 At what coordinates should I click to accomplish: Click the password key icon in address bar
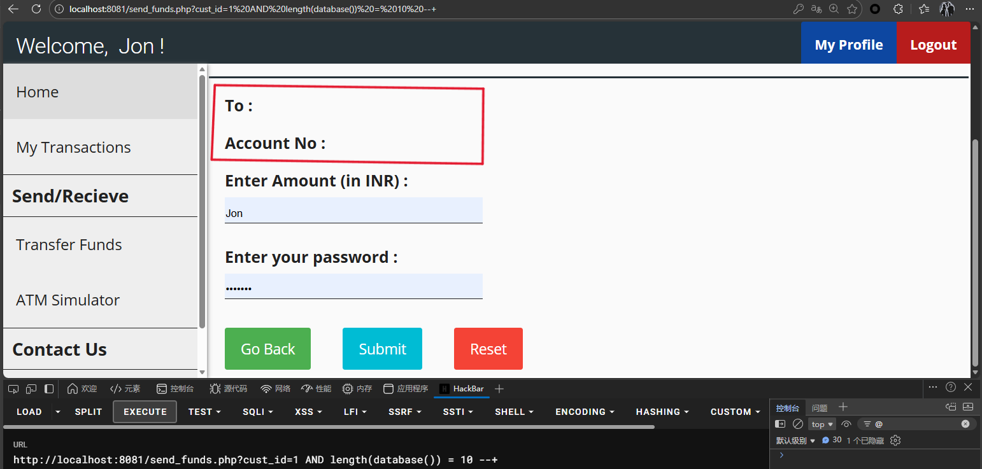(798, 9)
